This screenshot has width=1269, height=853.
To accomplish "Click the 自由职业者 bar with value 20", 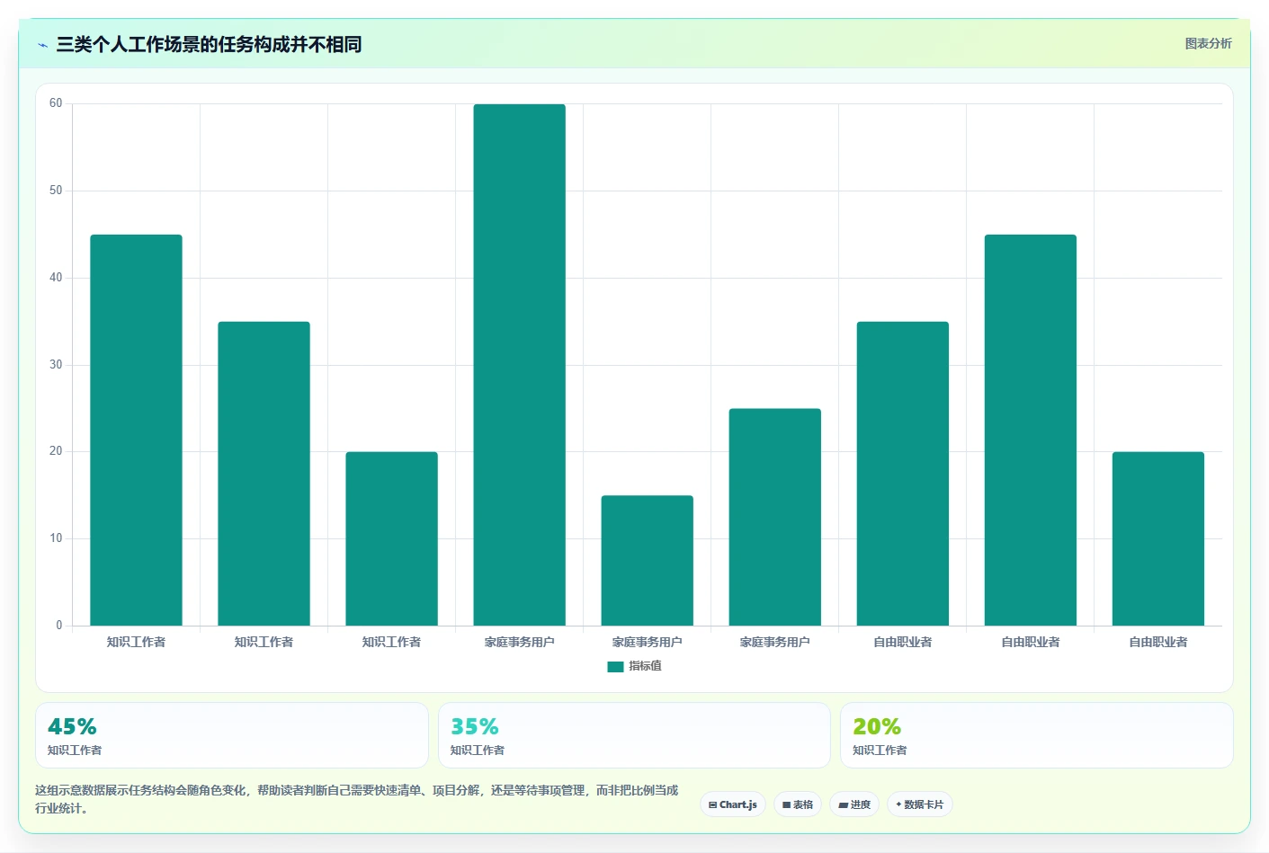I will pos(1158,538).
